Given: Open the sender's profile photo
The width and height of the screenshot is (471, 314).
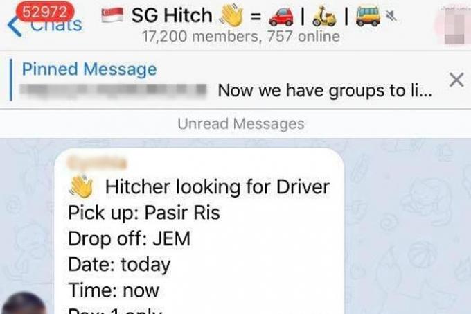Looking at the screenshot, I should click(x=24, y=304).
